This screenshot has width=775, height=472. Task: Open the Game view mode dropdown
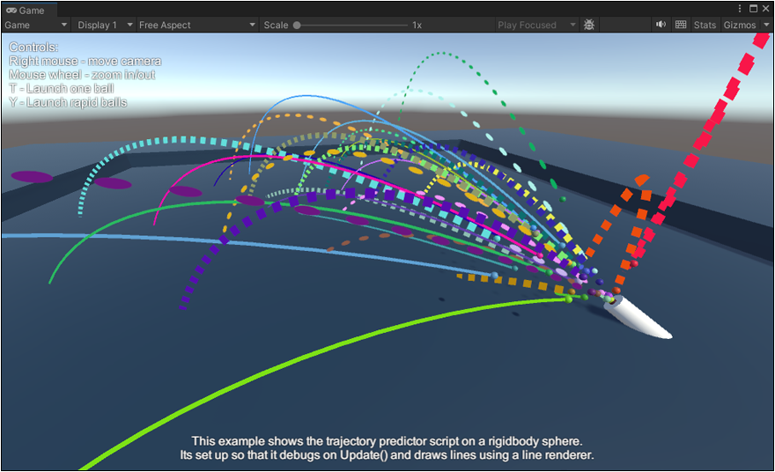pyautogui.click(x=33, y=26)
